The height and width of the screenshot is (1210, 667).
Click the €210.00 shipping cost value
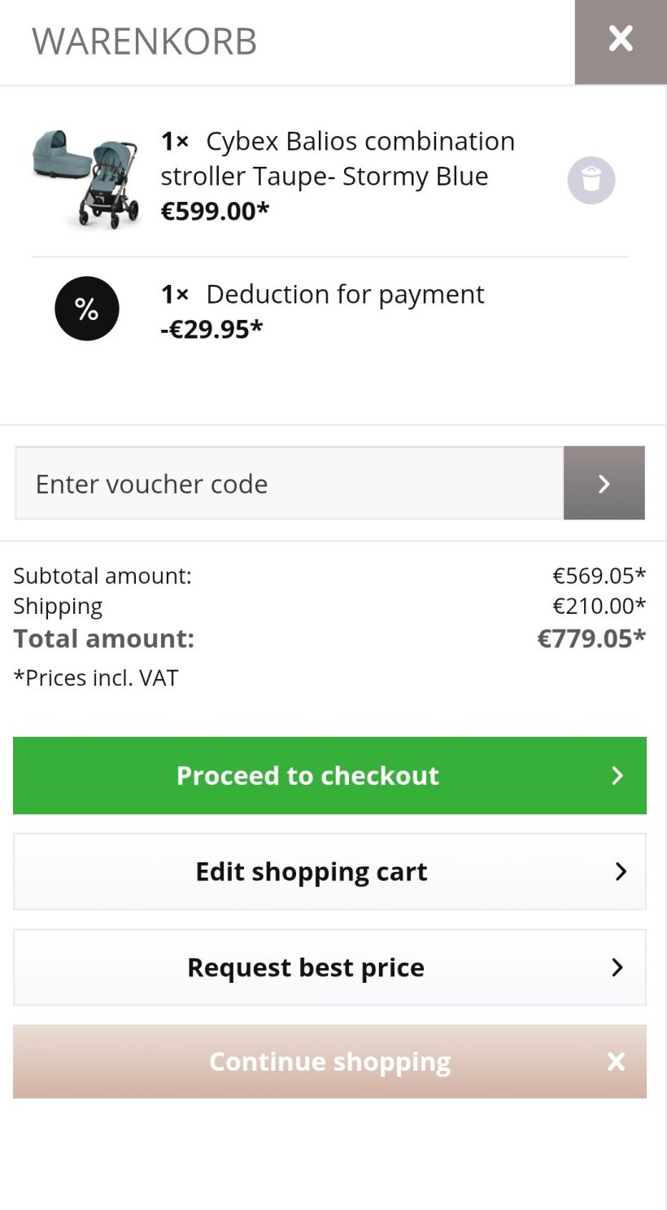599,606
